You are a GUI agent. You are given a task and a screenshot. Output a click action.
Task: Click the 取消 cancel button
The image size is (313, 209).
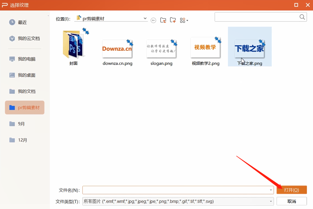[292, 201]
